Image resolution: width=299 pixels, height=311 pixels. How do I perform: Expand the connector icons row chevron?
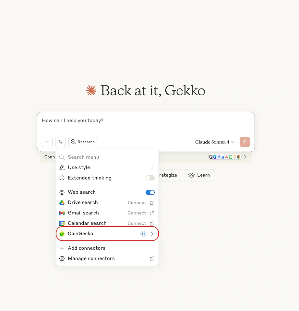(245, 157)
